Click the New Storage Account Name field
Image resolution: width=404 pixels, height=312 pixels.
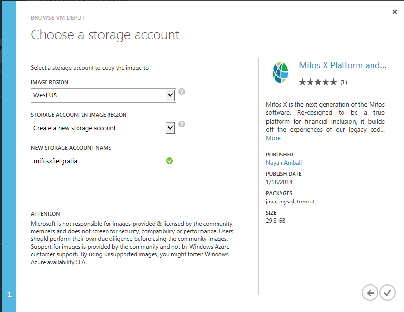pyautogui.click(x=97, y=161)
